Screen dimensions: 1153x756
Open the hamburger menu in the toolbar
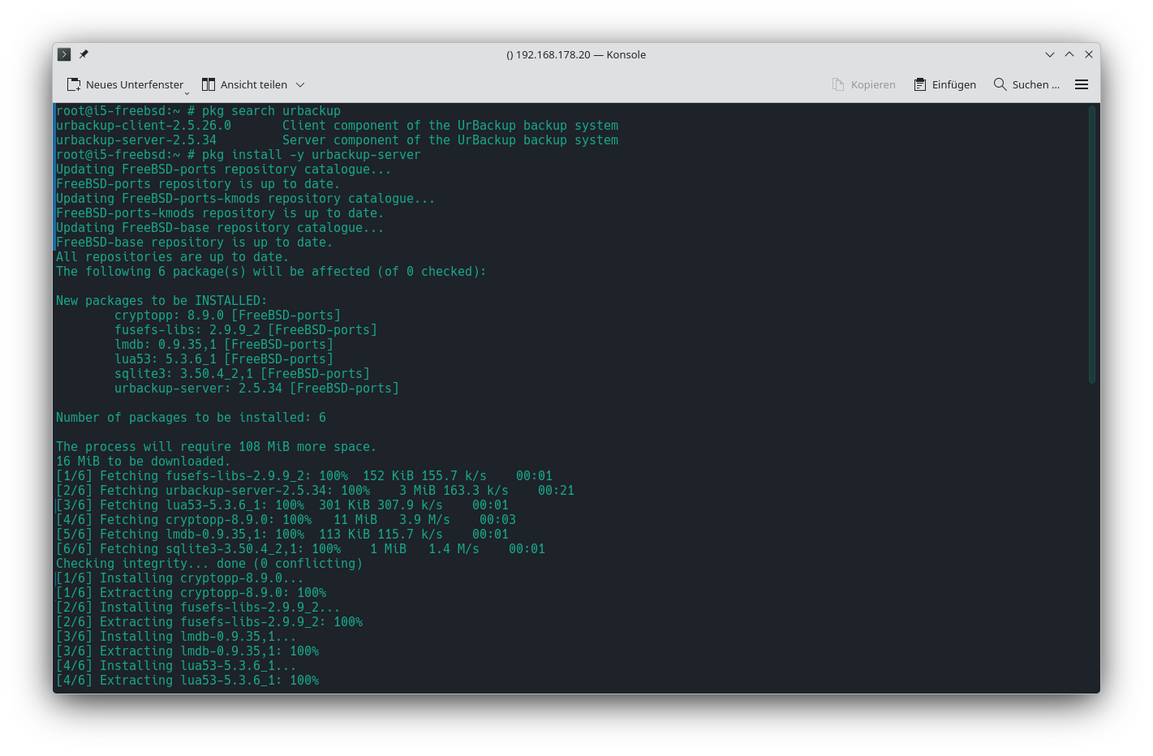point(1081,84)
